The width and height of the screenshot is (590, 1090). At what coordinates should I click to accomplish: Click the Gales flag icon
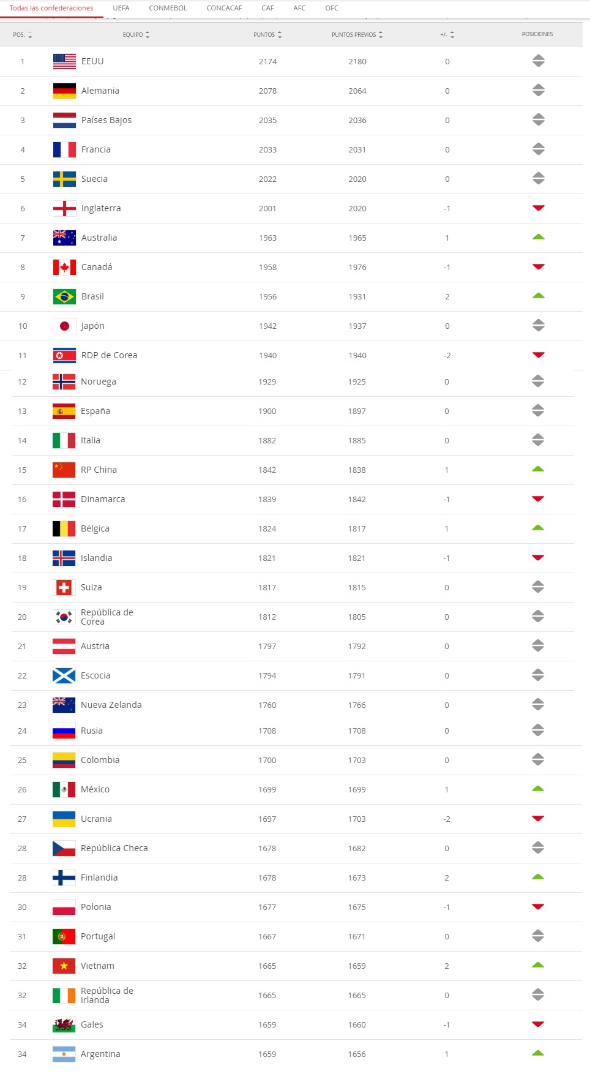pos(64,1024)
